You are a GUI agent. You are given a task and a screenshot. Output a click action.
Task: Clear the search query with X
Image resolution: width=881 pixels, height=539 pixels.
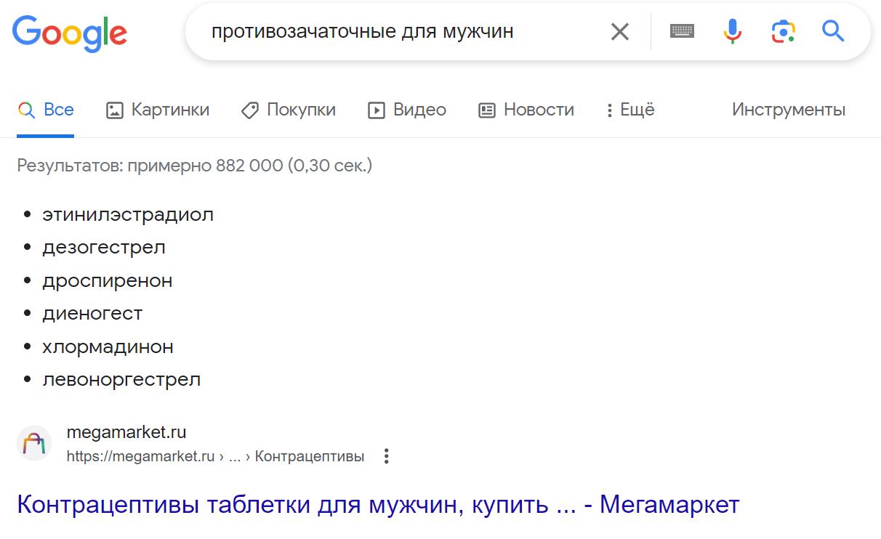click(619, 31)
